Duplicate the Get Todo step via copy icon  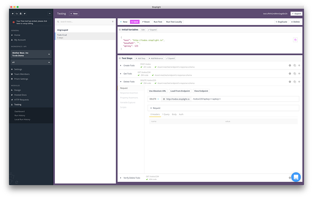point(295,73)
